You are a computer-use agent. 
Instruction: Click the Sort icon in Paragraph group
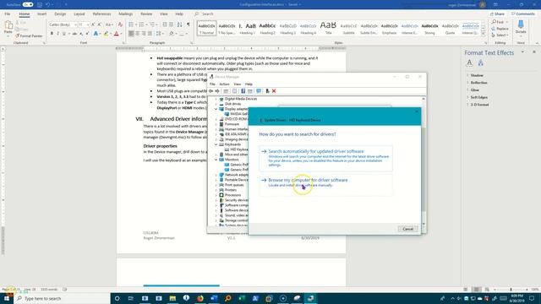coord(180,24)
